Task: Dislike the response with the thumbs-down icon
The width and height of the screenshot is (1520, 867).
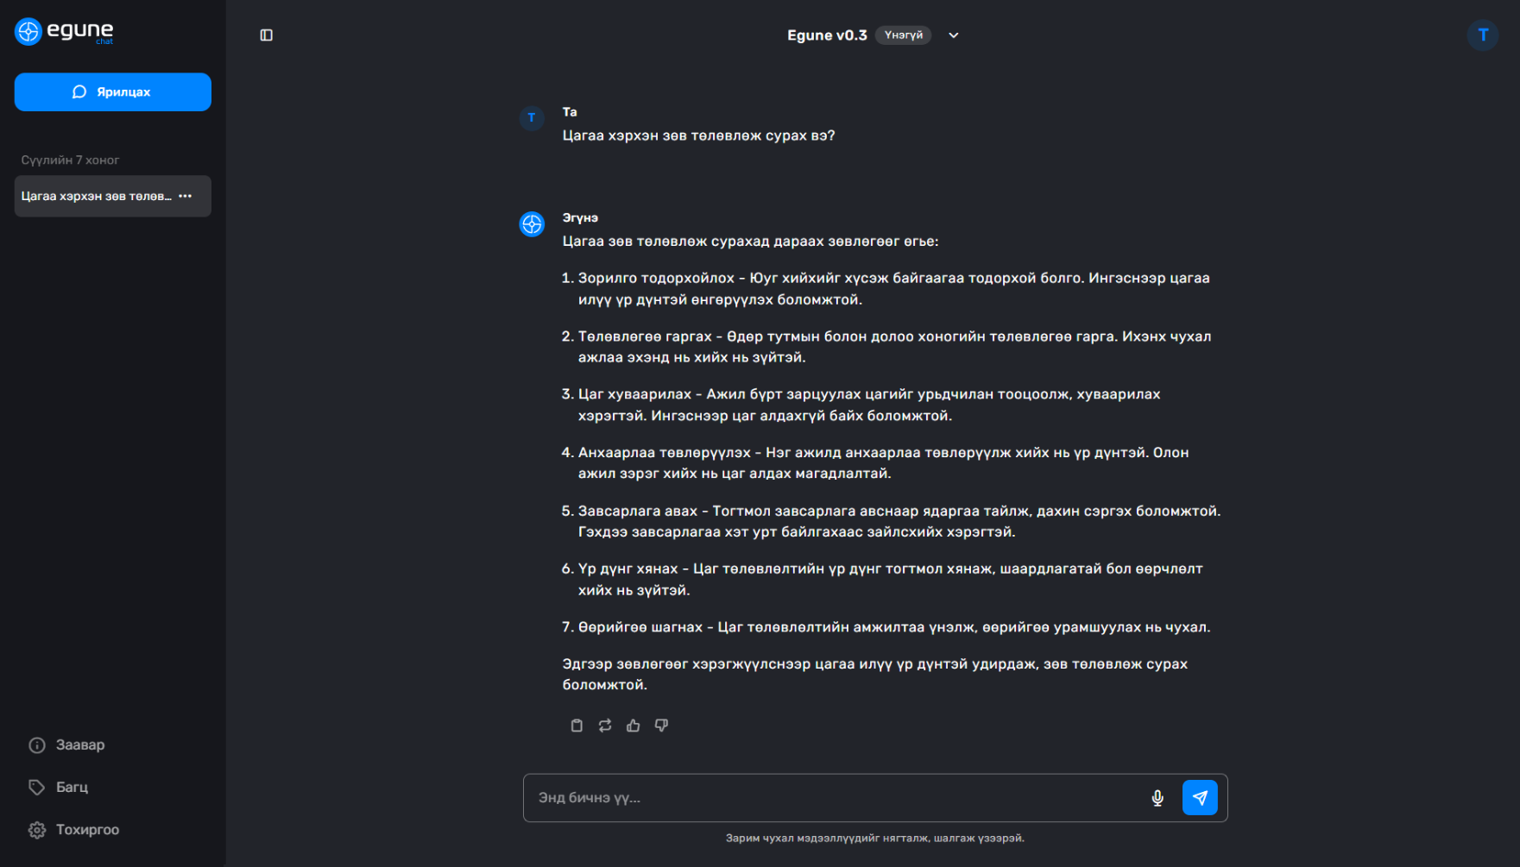Action: tap(662, 726)
